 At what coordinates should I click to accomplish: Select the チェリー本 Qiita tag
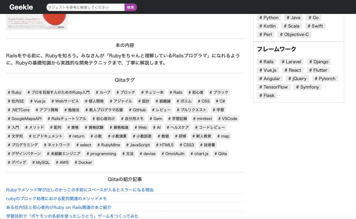pyautogui.click(x=152, y=92)
